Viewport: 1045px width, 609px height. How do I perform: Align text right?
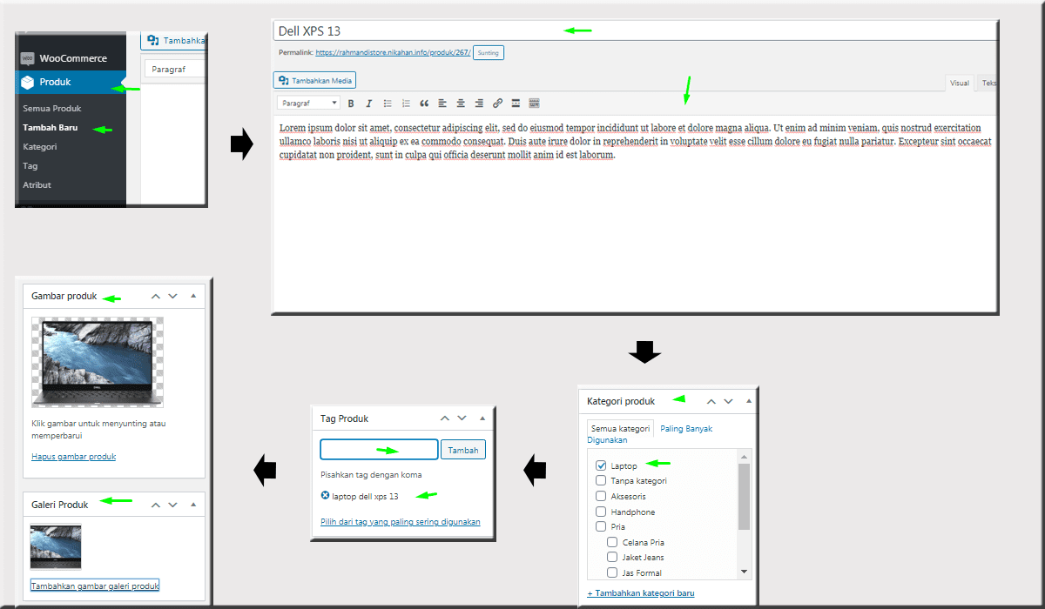479,103
